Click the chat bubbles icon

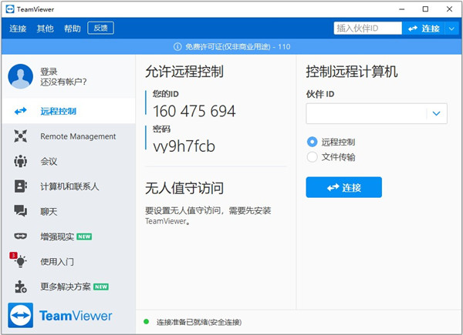[x=20, y=211]
